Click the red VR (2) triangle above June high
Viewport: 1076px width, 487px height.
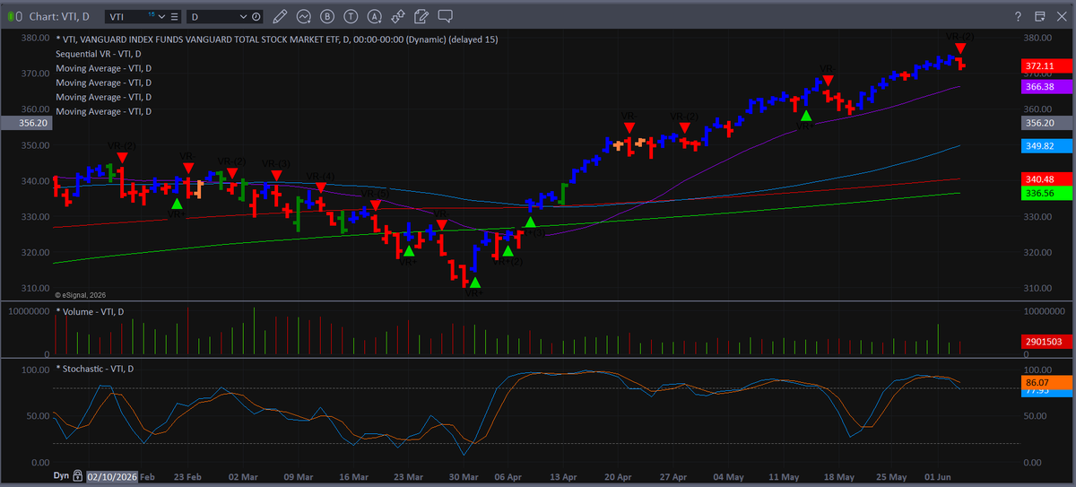pyautogui.click(x=959, y=48)
